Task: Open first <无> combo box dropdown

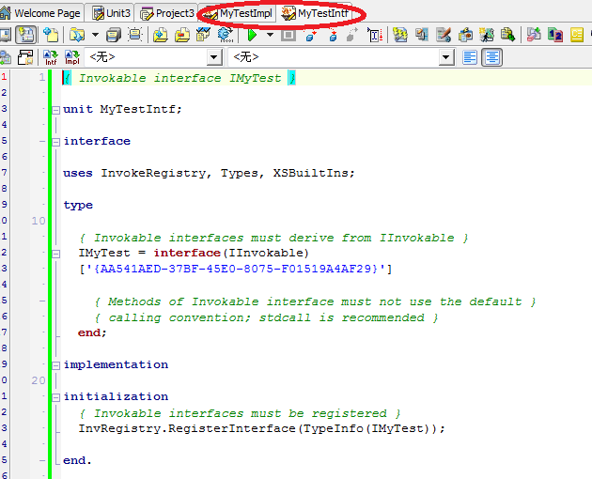Action: (213, 57)
